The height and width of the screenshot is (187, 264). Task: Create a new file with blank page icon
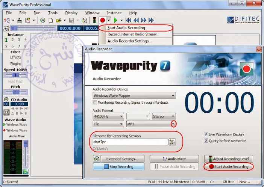(x=51, y=20)
